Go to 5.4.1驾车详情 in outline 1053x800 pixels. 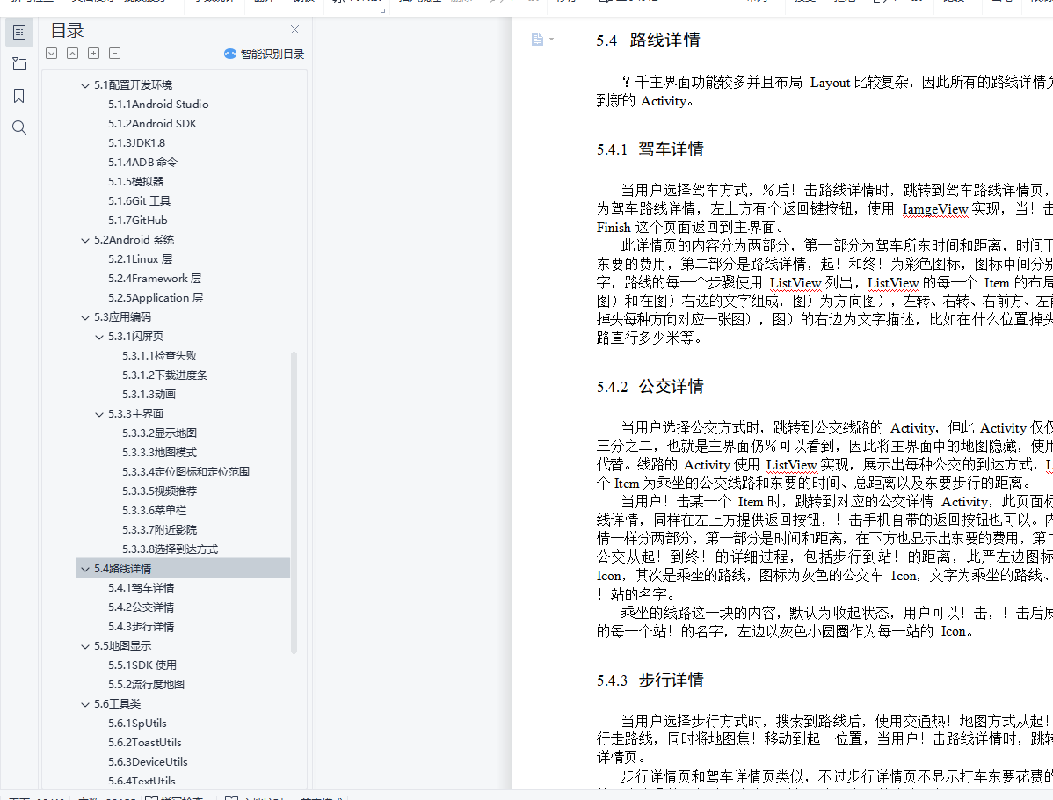[141, 588]
